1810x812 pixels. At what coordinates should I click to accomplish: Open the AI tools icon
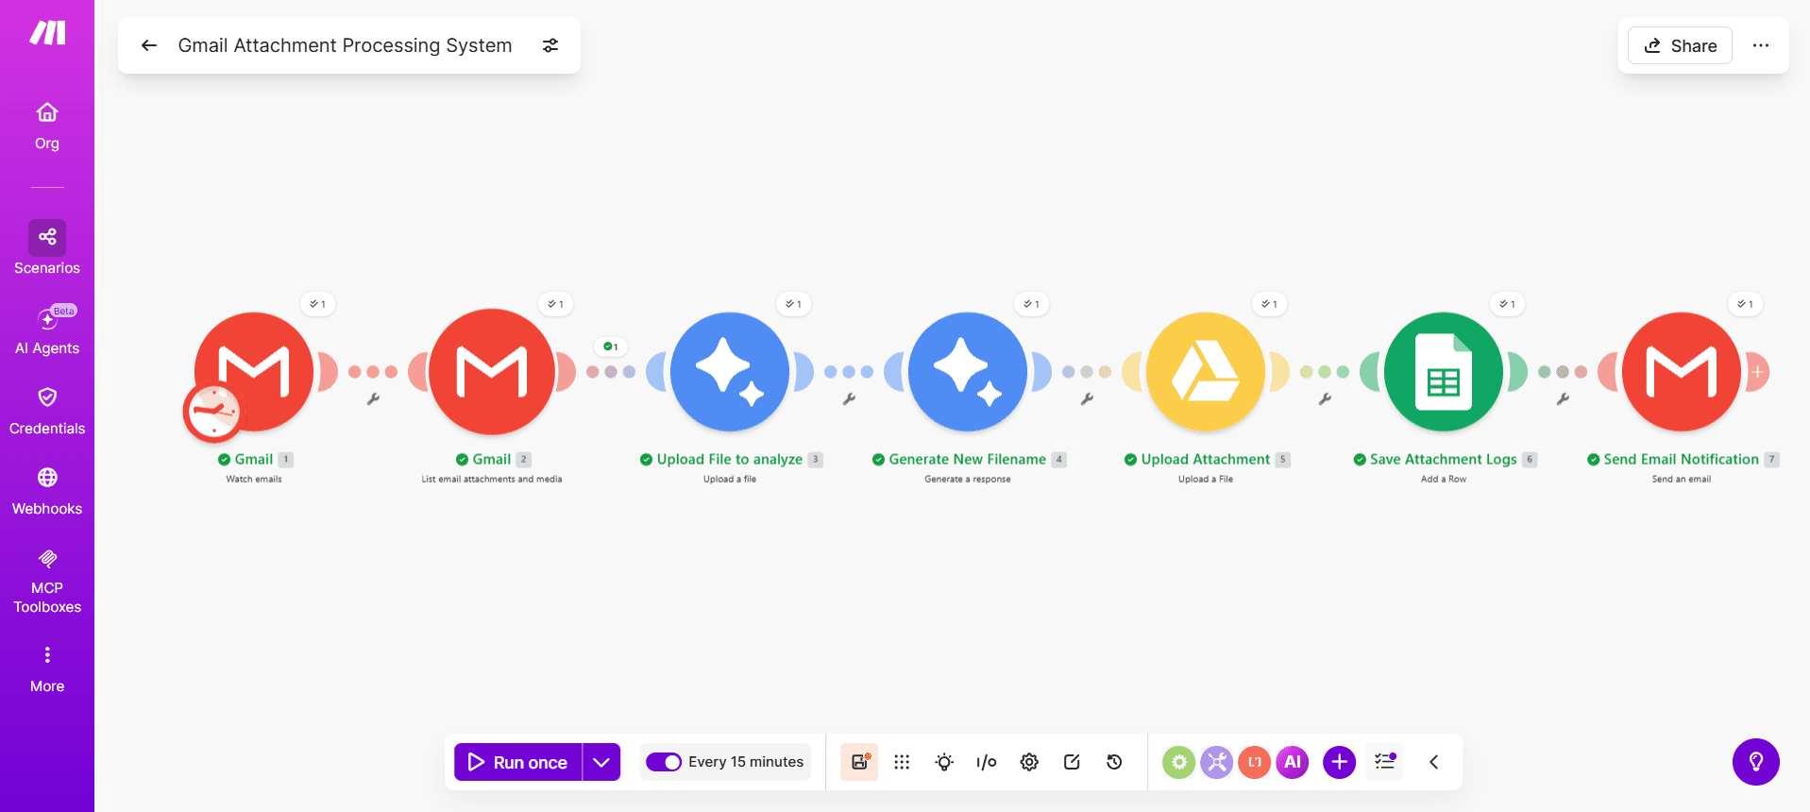[x=1293, y=762]
